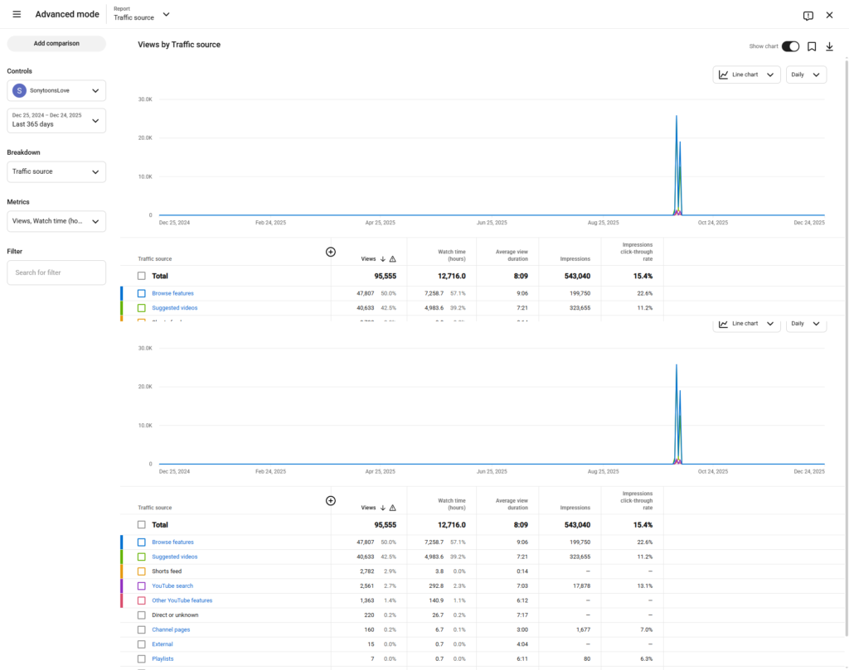Open the Report Traffic source selector at top
The width and height of the screenshot is (849, 670).
point(142,14)
